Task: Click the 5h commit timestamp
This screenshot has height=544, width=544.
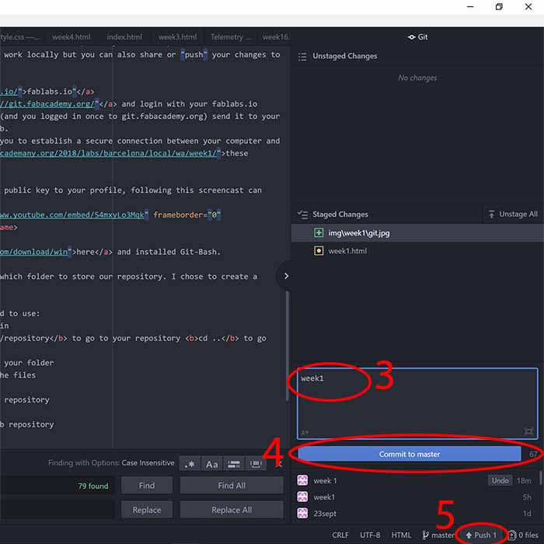Action: point(527,497)
